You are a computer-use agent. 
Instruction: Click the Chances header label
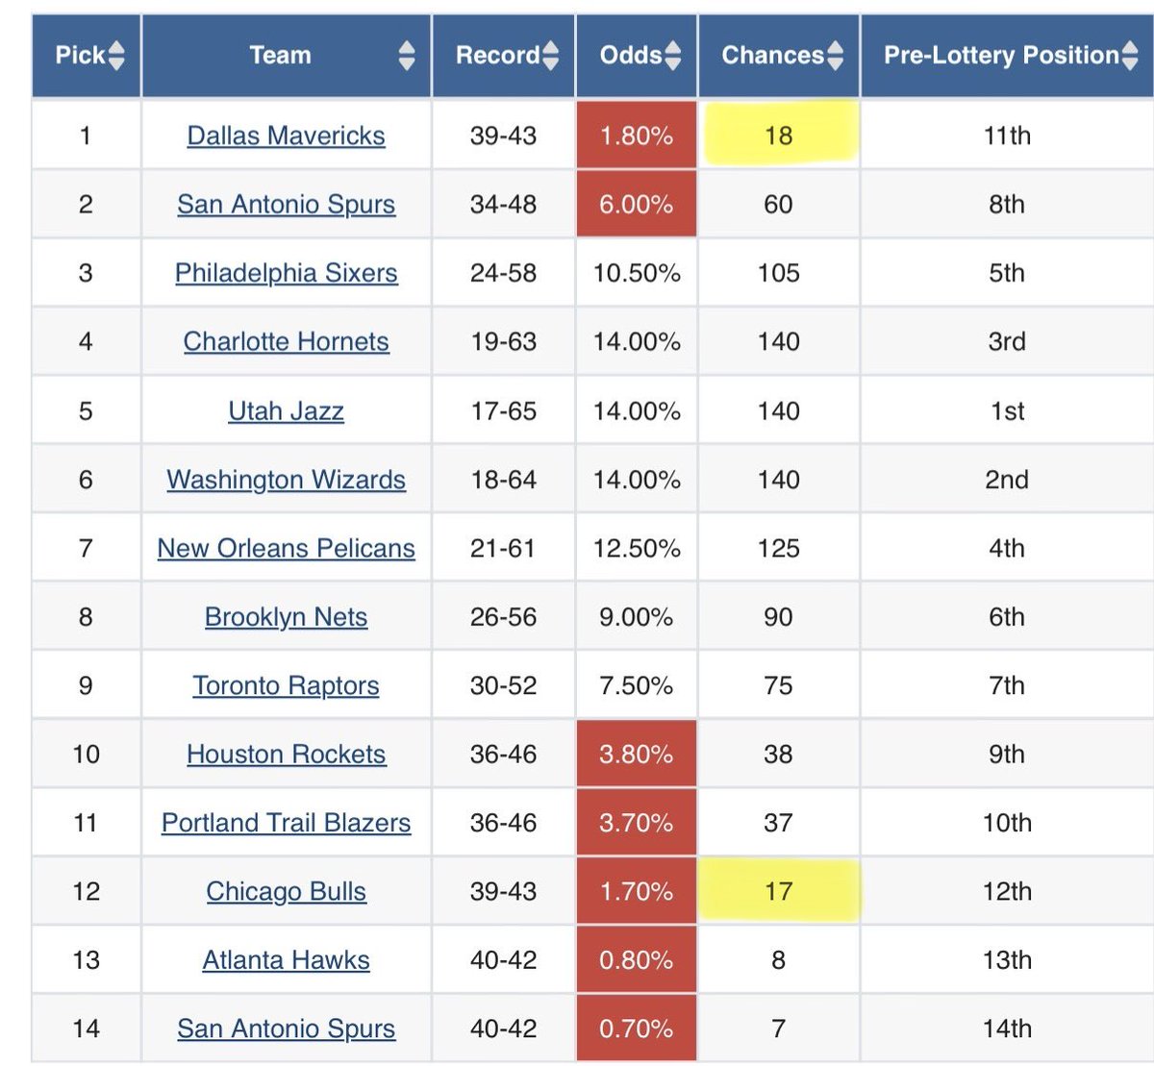(773, 56)
